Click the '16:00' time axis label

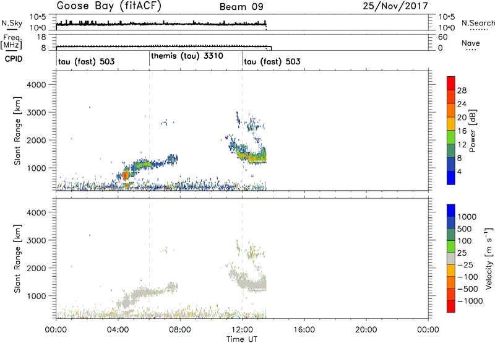304,330
